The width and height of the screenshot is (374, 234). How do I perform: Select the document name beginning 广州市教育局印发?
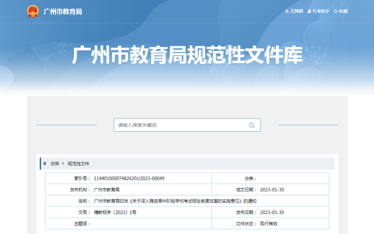coord(175,201)
